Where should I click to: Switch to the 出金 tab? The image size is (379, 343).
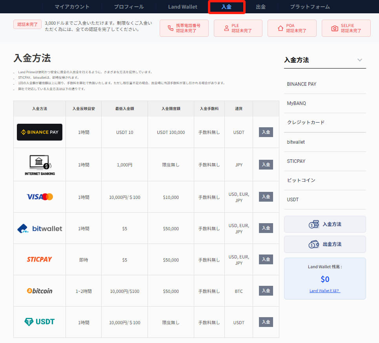pos(261,7)
